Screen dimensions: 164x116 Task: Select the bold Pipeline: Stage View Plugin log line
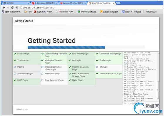coord(136,94)
